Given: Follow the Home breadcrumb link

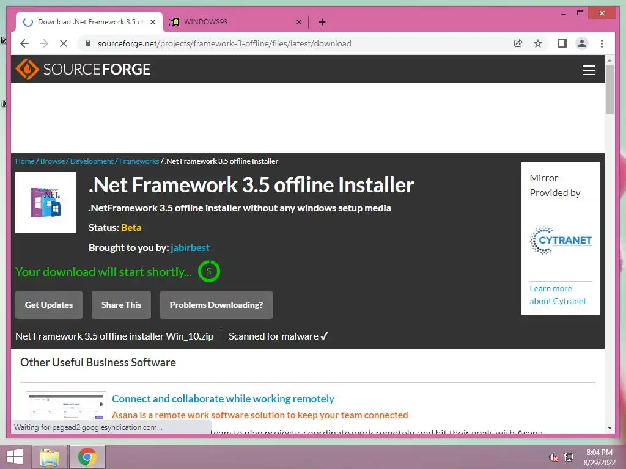Looking at the screenshot, I should tap(24, 161).
